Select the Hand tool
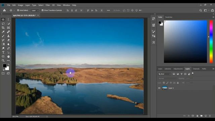Viewport: 215px width, 121px height. click(8, 56)
